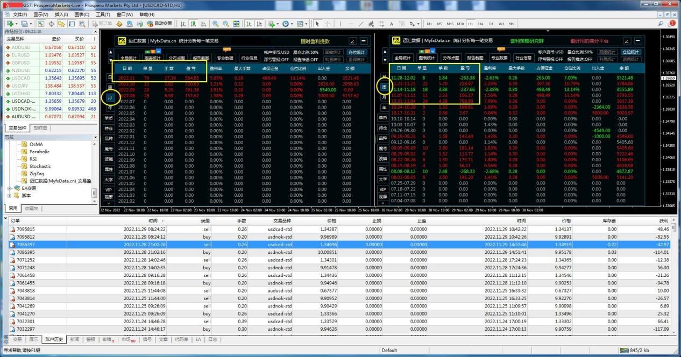This screenshot has width=681, height=357.
Task: Click the zoom out magnifier icon
Action: coord(226,24)
